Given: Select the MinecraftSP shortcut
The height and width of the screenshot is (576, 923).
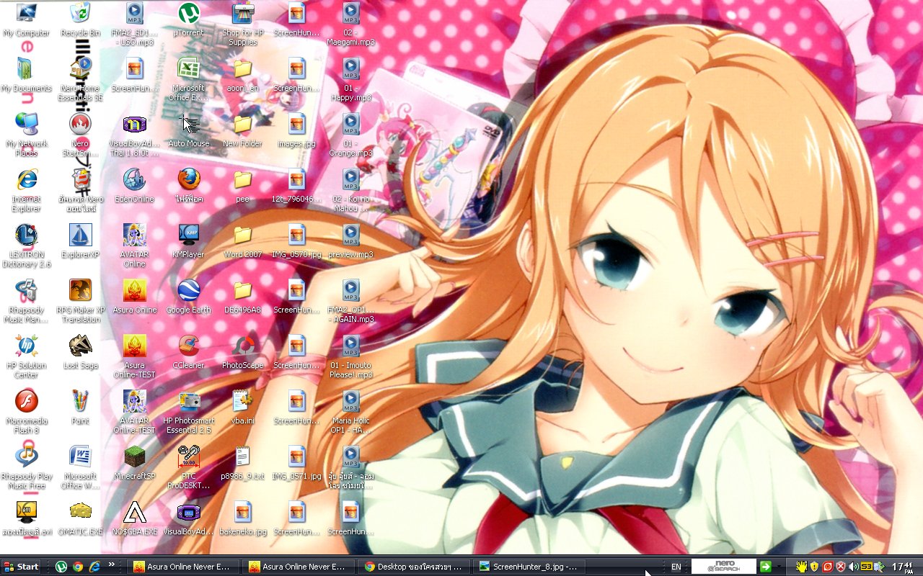Looking at the screenshot, I should (x=134, y=463).
